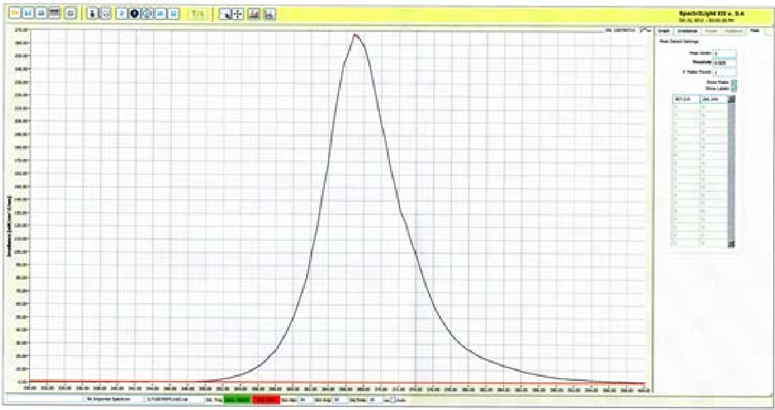The height and width of the screenshot is (410, 775).
Task: Click the reddish chart toolbar icon
Action: click(254, 13)
